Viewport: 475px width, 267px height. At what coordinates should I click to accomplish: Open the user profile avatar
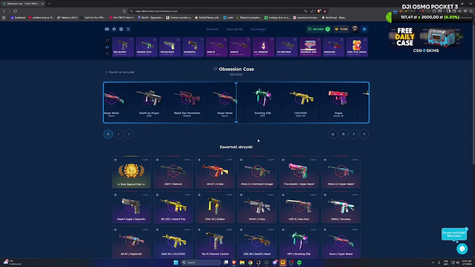355,29
